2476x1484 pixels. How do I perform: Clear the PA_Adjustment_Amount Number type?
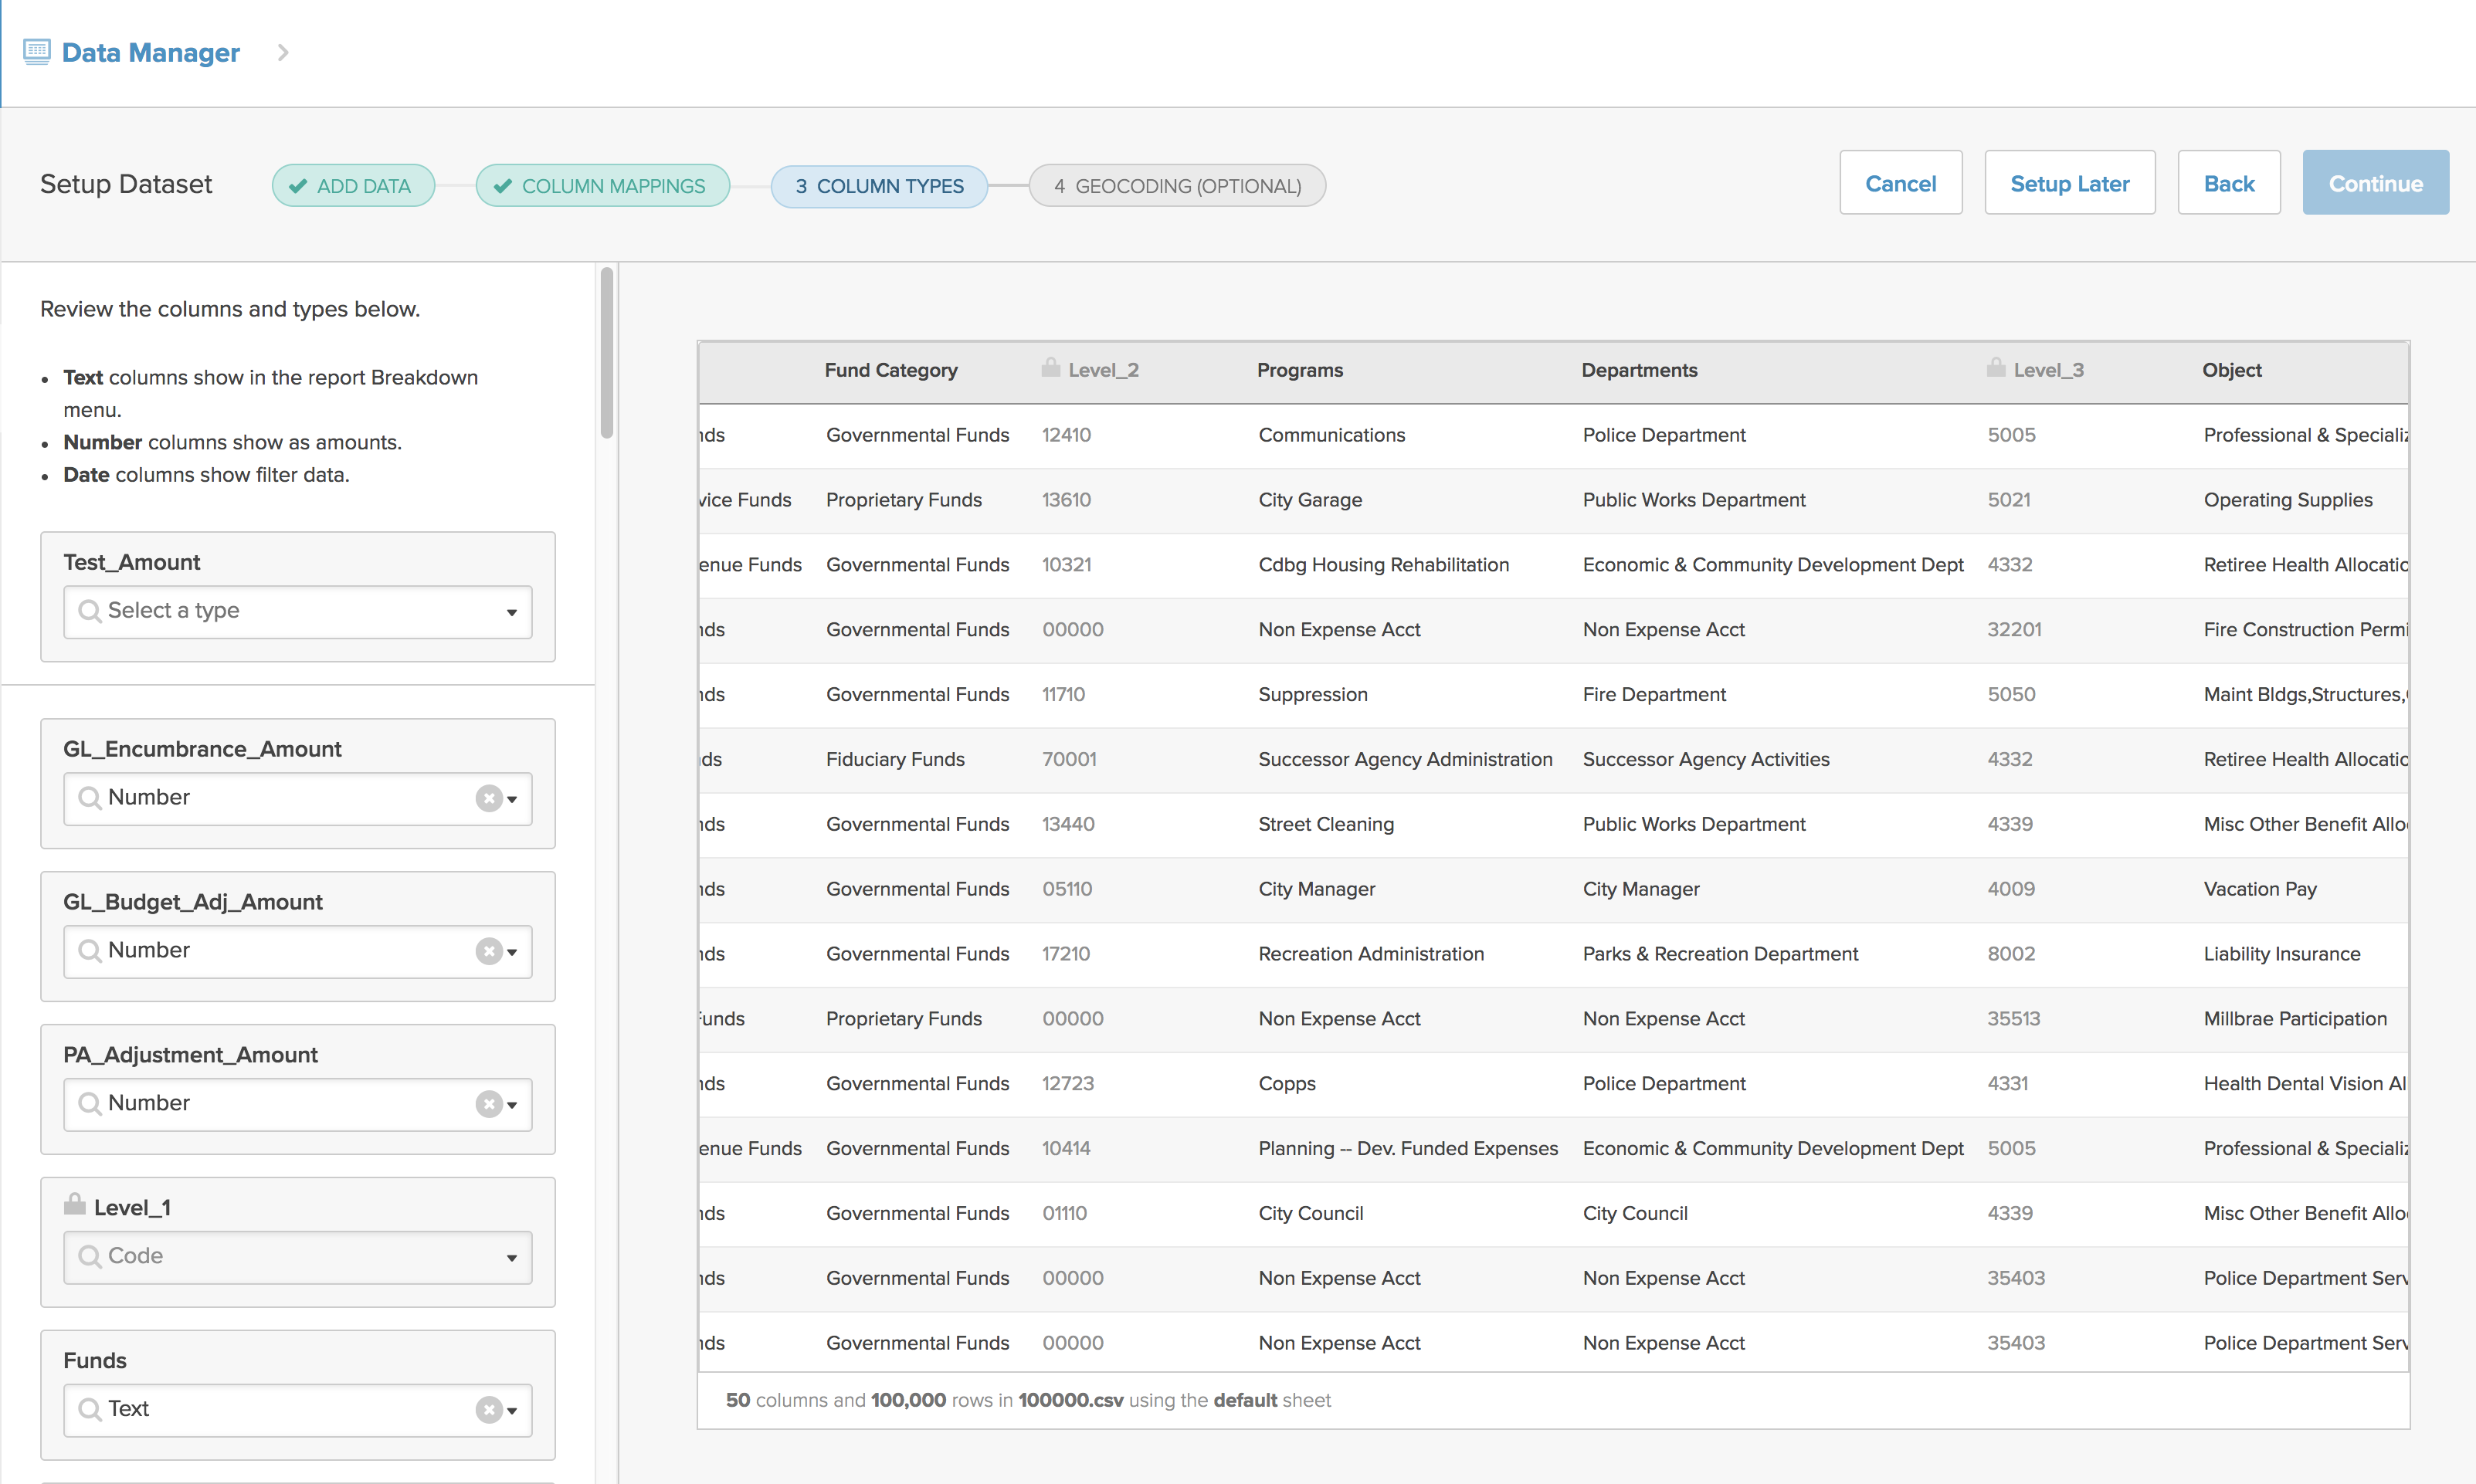tap(488, 1104)
